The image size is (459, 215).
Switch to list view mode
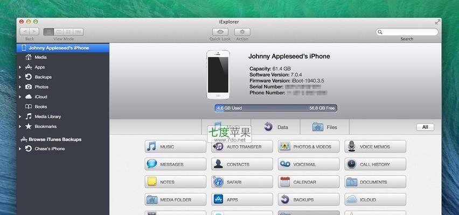click(x=48, y=32)
